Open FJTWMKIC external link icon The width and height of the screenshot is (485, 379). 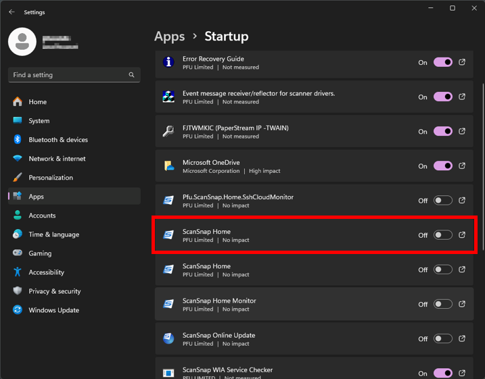[462, 131]
